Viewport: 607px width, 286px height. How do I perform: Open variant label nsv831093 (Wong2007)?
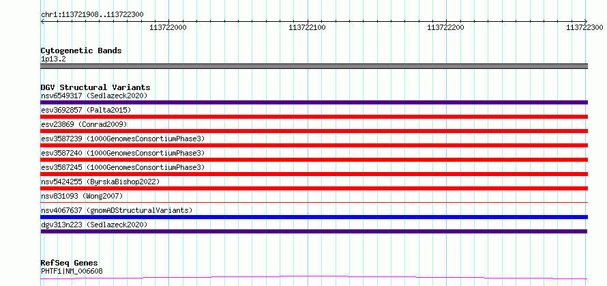[x=82, y=196]
